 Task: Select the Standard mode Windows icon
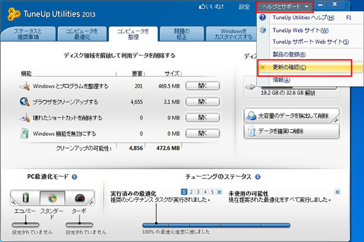[x=52, y=198]
